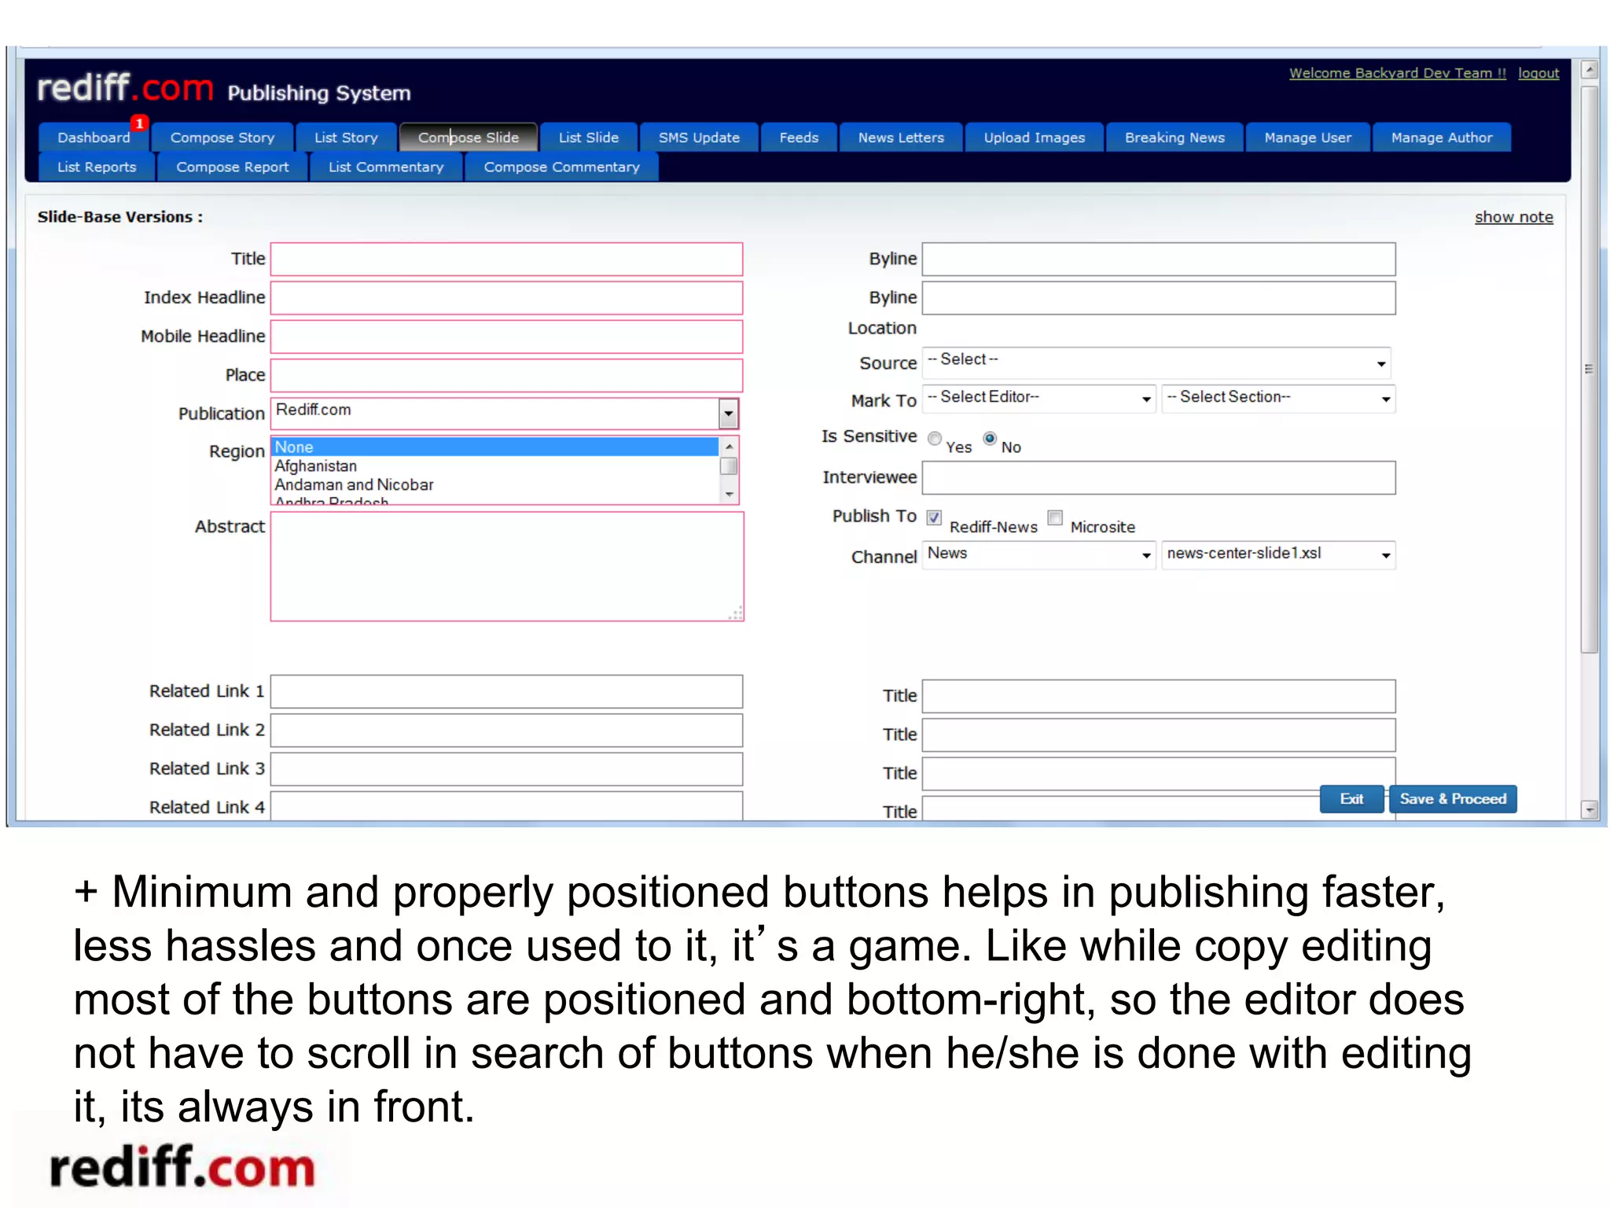
Task: Open the Compose Slide tab
Action: point(469,138)
